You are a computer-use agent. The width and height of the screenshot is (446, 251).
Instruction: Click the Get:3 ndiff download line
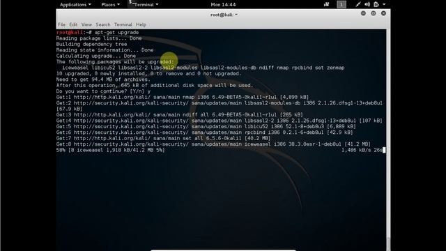pyautogui.click(x=180, y=115)
